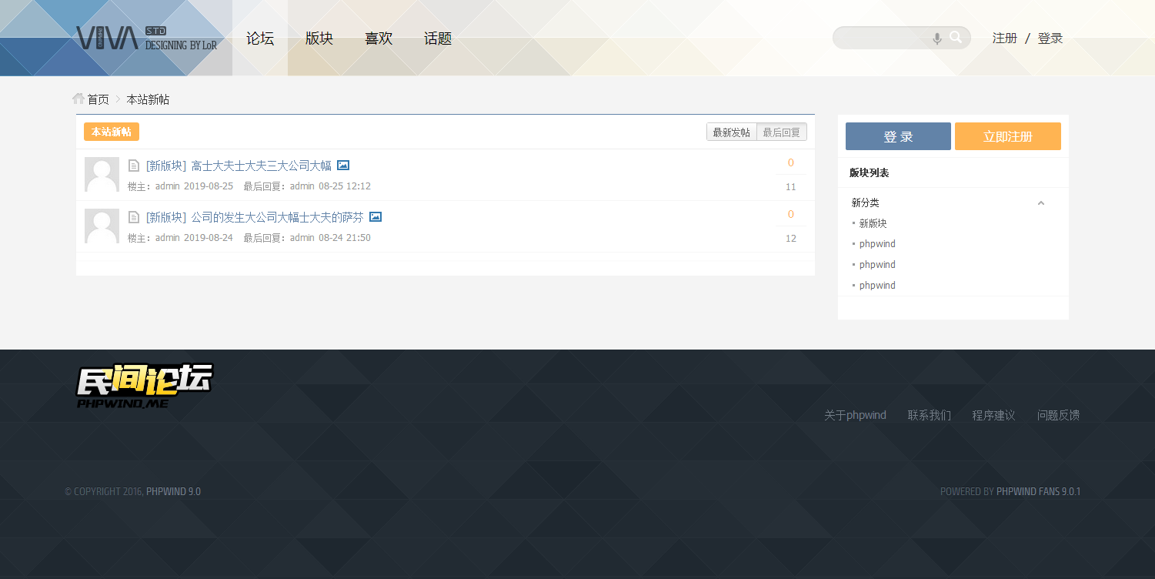Click image icon after 公司的发生大公司大幅士大夫的萨芬 title
This screenshot has width=1155, height=579.
(376, 217)
